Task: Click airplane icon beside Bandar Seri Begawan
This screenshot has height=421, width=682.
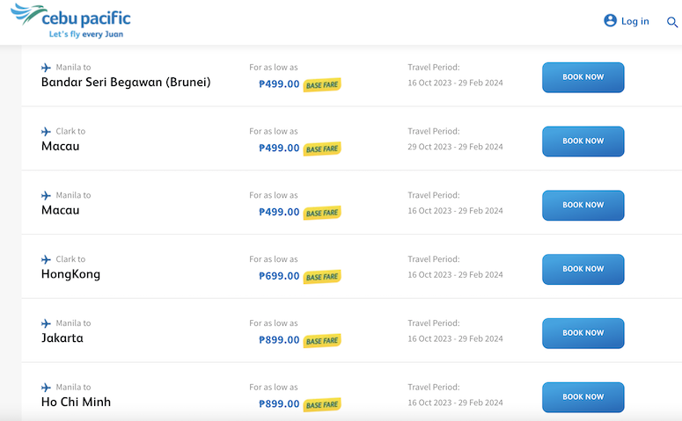Action: click(46, 68)
